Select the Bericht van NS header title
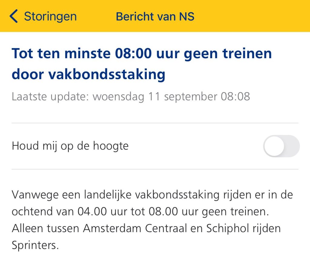Screen dimensions: 310x267 point(155,16)
